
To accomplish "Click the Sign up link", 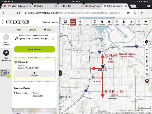I will (x=46, y=22).
